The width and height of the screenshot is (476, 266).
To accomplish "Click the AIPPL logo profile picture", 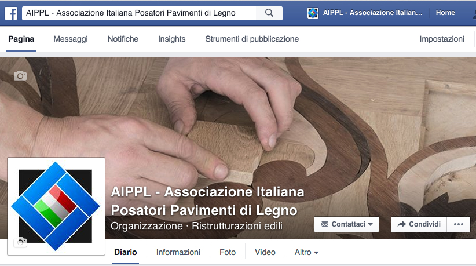I will 56,206.
